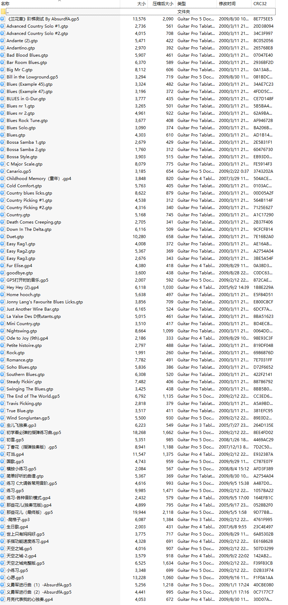Select the file name 丁香花（指弹独奏版）.gp5

[32, 447]
